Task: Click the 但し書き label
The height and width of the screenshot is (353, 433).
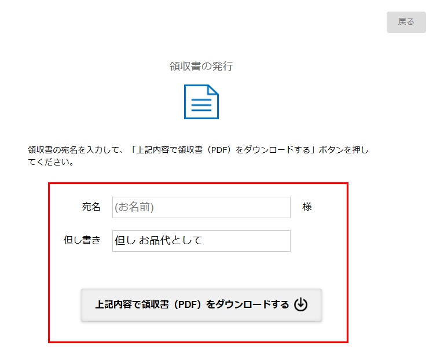Action: coord(82,241)
